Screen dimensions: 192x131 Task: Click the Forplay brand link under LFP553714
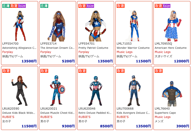[x=46, y=52]
